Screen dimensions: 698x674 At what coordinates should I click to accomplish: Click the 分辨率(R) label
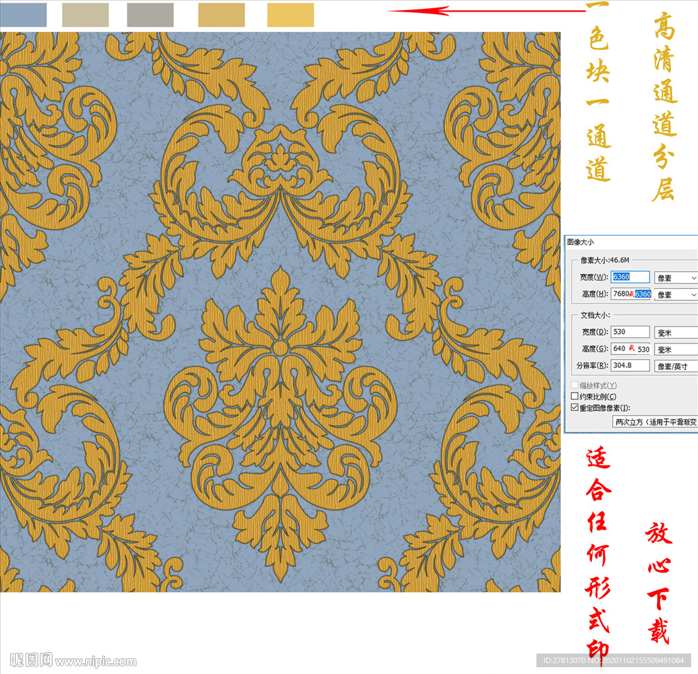pos(592,365)
